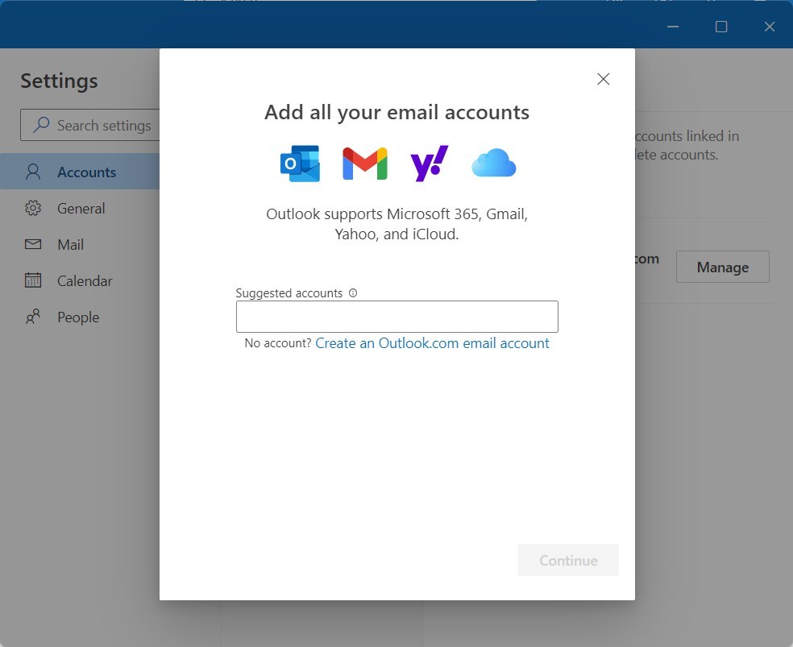Screen dimensions: 793x647
Task: Click the Yahoo logo icon
Action: click(430, 164)
